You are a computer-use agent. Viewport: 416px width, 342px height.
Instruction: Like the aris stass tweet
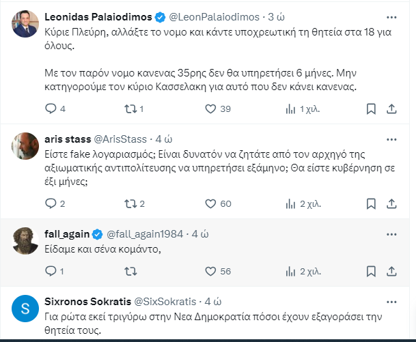pos(211,203)
